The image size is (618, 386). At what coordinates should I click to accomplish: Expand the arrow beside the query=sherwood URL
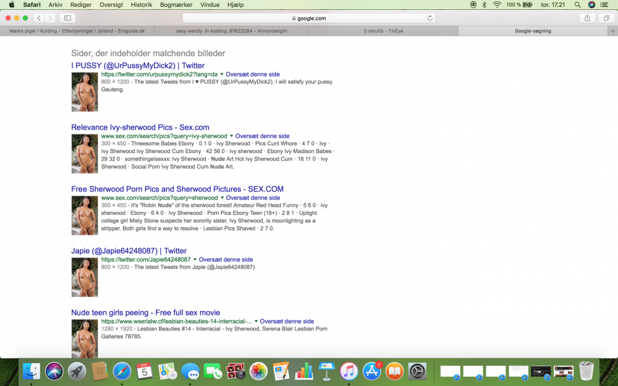tap(222, 198)
